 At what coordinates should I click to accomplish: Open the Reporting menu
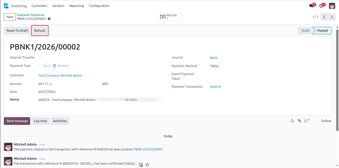pos(77,6)
